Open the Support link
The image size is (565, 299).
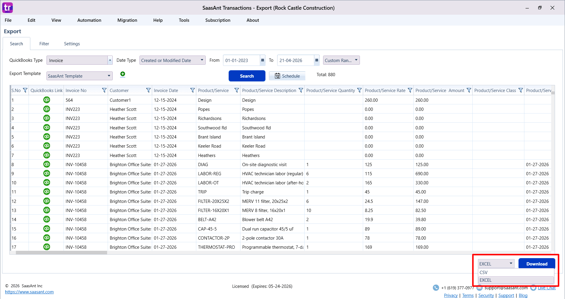(506, 295)
